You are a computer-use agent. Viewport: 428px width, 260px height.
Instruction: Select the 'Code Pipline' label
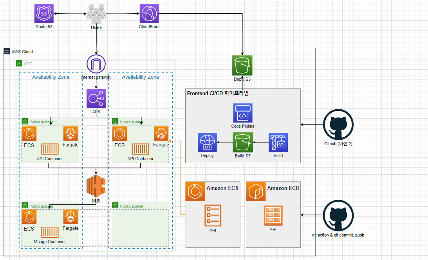coord(243,126)
